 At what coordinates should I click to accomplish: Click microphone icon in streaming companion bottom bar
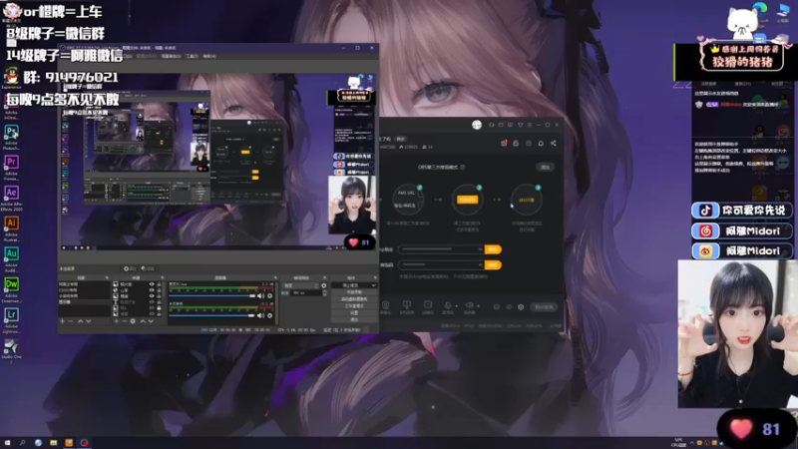448,304
